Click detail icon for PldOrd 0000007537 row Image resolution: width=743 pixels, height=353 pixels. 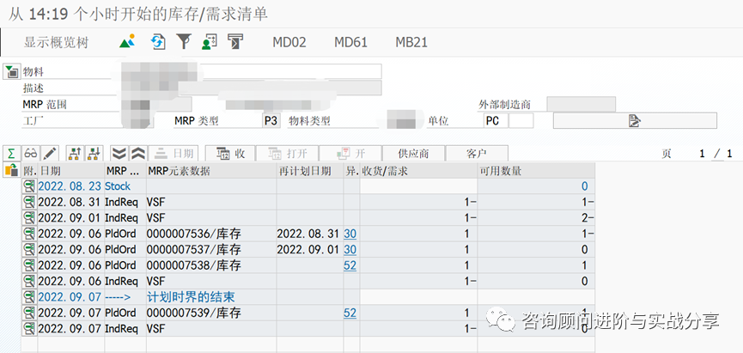[30, 250]
